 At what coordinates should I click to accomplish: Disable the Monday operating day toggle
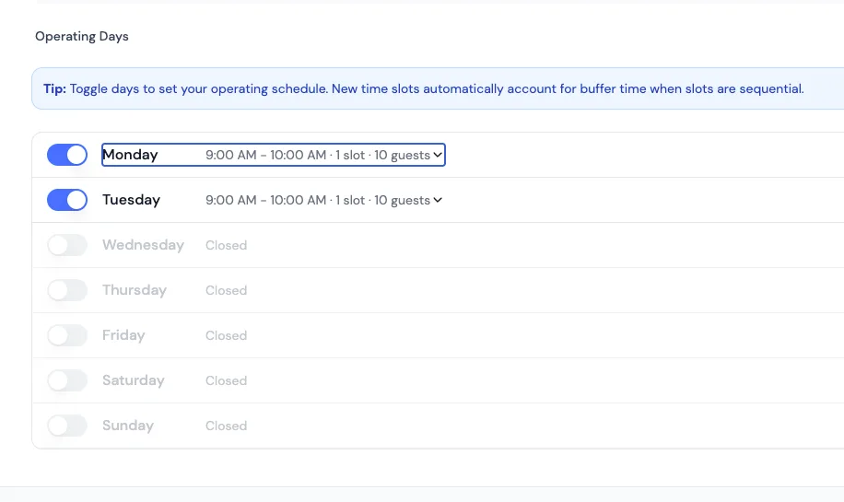(66, 155)
